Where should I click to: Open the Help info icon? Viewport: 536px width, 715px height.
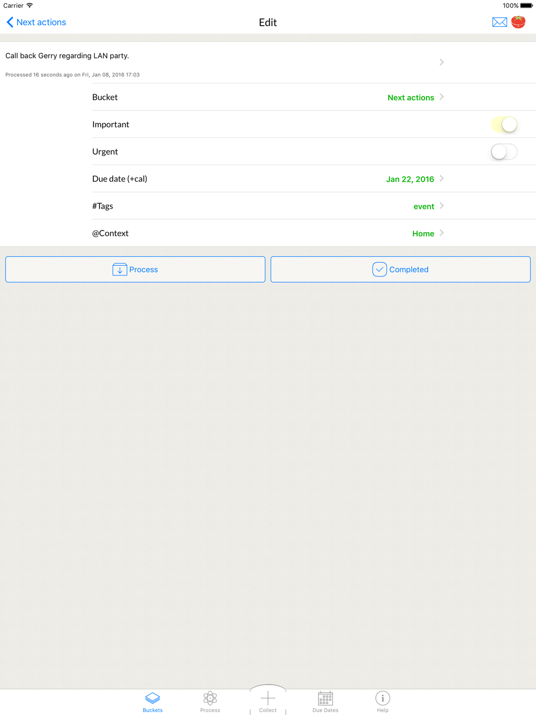click(x=383, y=698)
